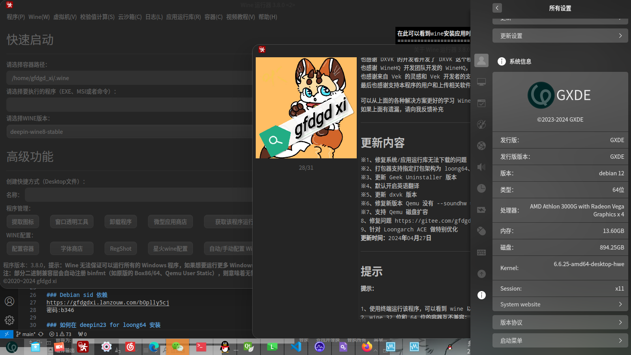Click the 提取图标 button
The image size is (631, 355).
(x=23, y=222)
